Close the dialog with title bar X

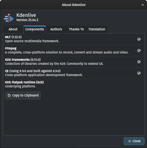tap(143, 5)
